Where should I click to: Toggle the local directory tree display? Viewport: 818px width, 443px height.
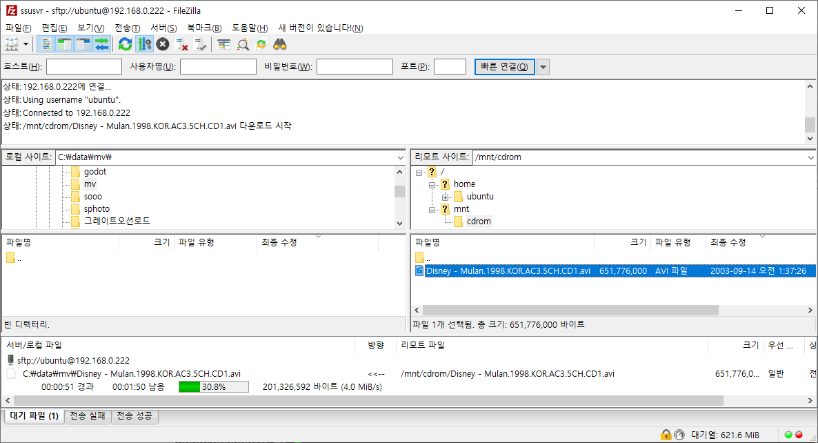[65, 44]
